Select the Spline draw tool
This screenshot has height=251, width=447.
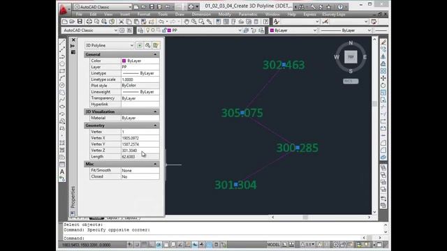coord(62,100)
